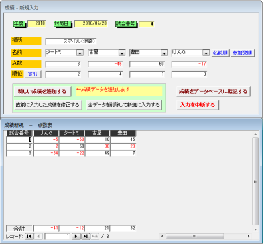Click cell 49 in 古屋 column
264x244 pixels.
point(98,153)
